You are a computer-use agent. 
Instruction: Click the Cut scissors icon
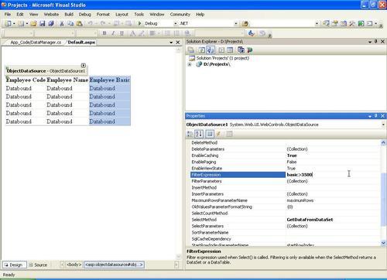[x=62, y=24]
